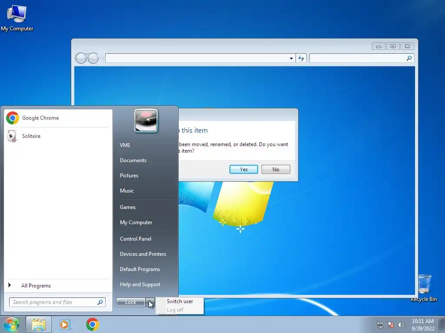Maximize the Explorer window
Viewport: 445px width, 333px height.
point(393,46)
